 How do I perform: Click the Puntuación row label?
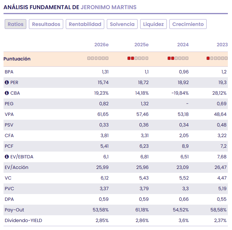pyautogui.click(x=17, y=59)
